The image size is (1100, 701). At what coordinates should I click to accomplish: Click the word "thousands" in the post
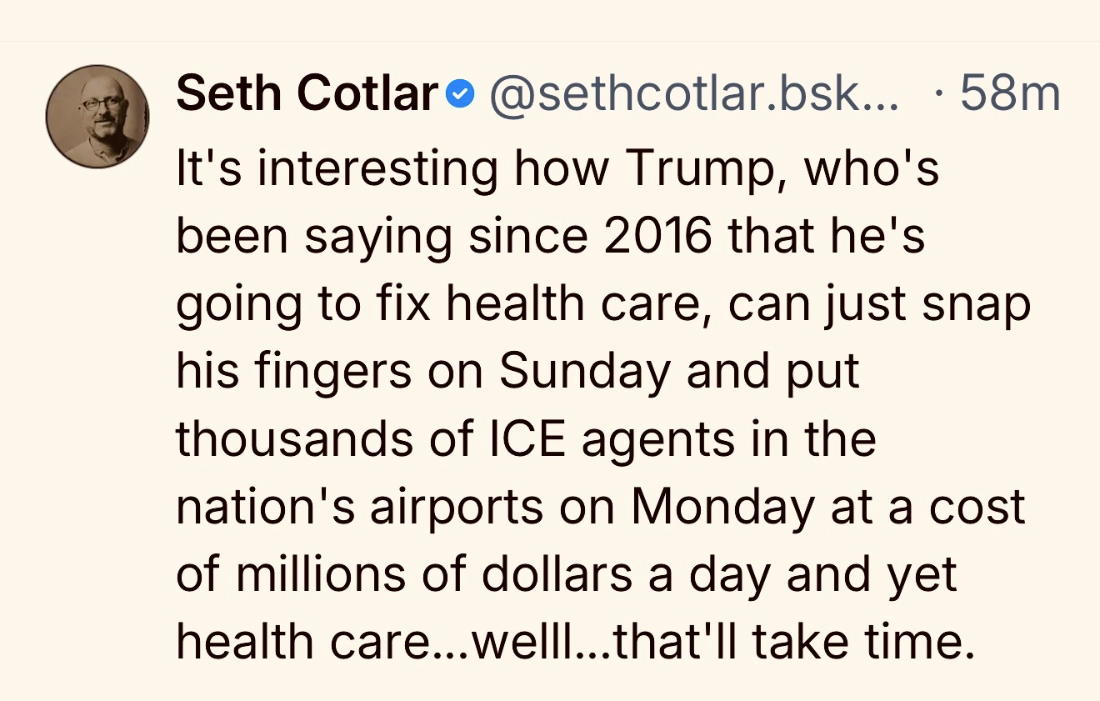295,438
